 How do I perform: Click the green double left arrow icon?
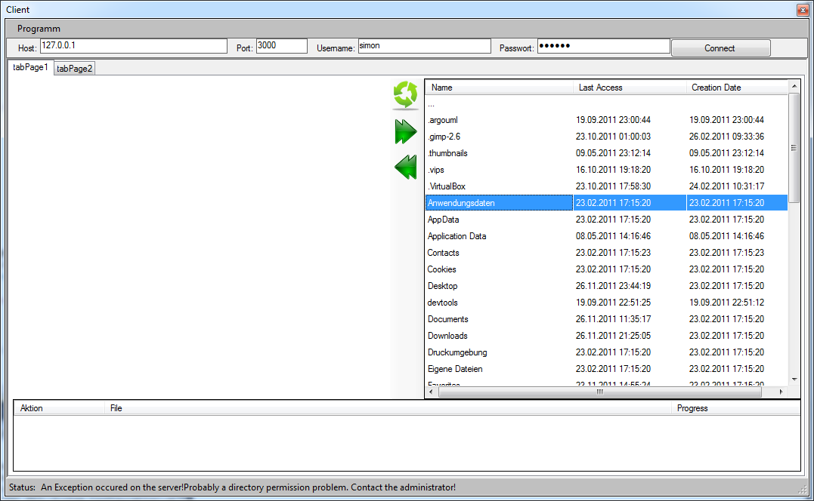[405, 168]
